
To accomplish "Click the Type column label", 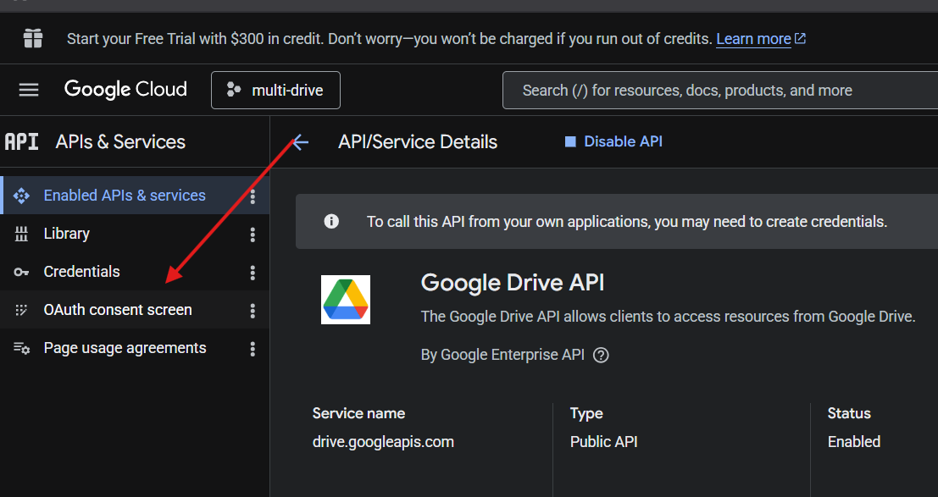I will [x=586, y=413].
